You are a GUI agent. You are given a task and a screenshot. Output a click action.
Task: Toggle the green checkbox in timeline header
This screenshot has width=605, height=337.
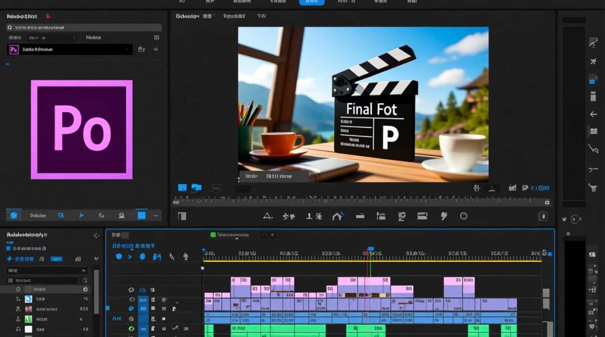pyautogui.click(x=213, y=235)
